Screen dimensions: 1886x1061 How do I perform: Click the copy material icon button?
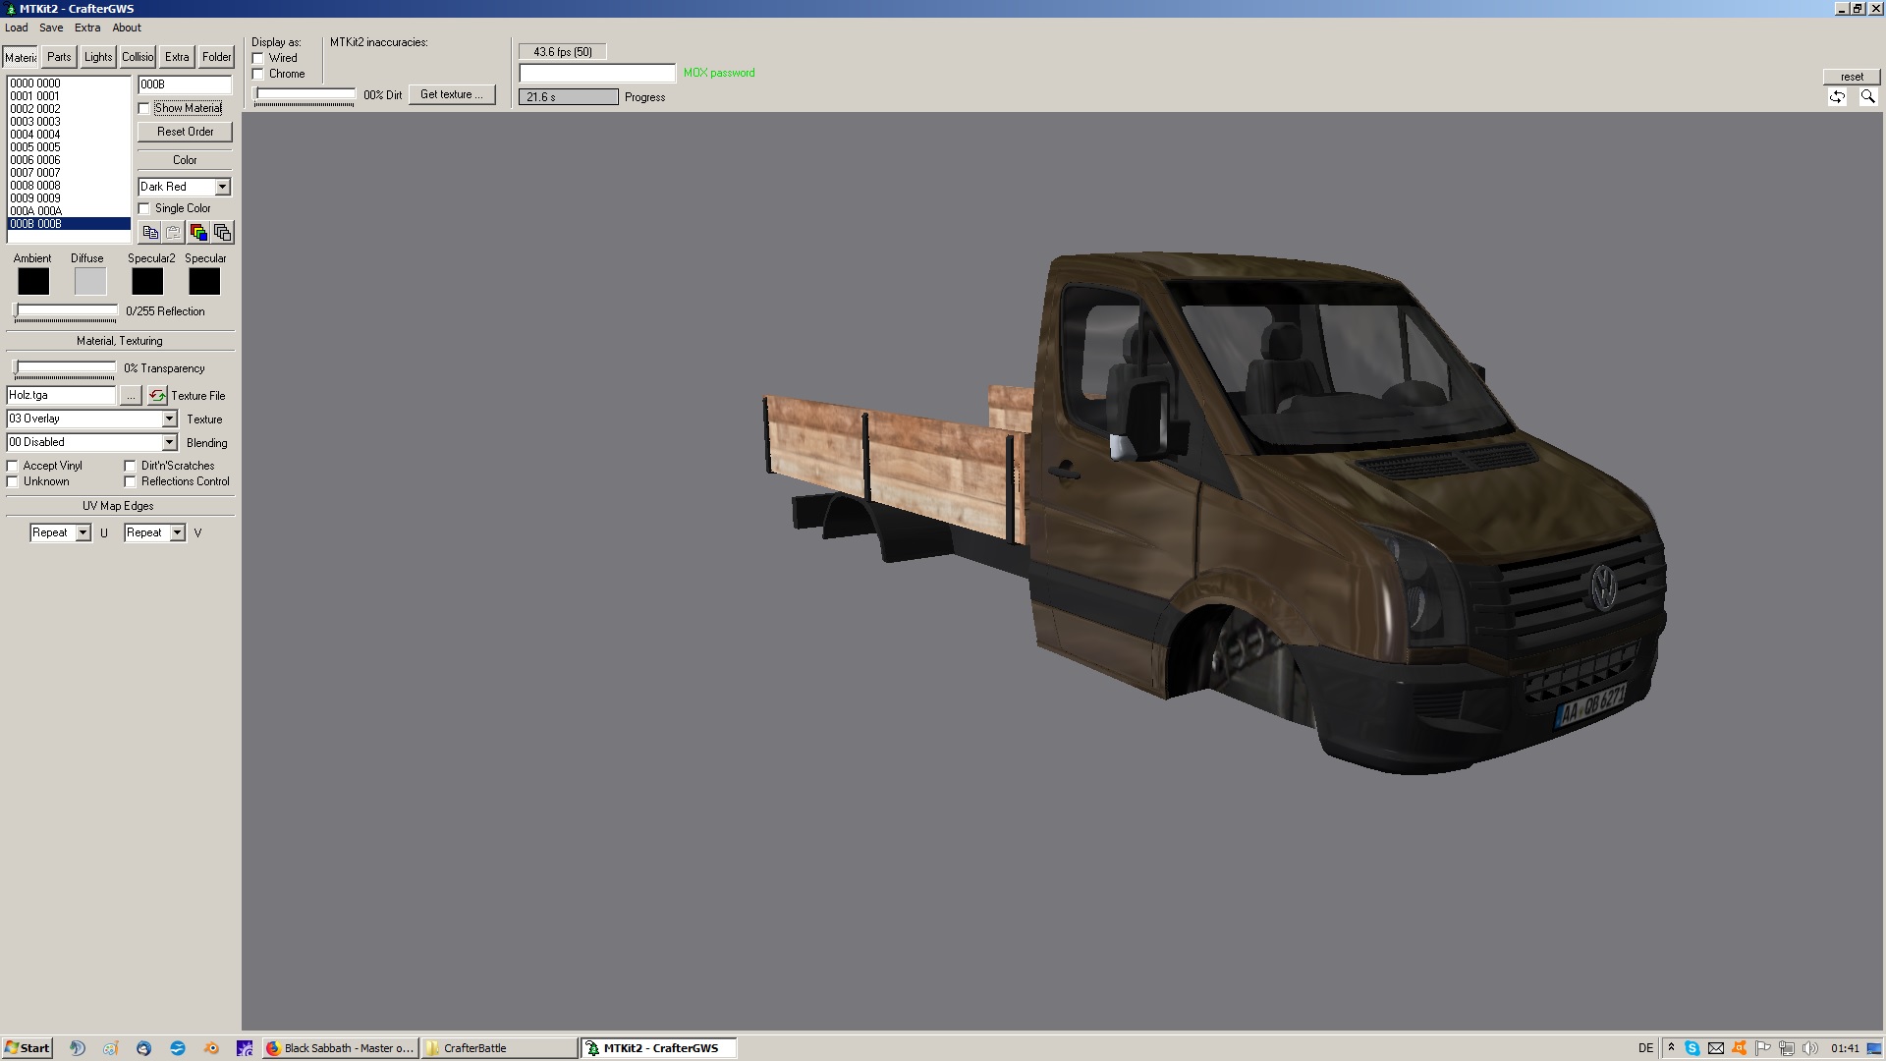(150, 233)
